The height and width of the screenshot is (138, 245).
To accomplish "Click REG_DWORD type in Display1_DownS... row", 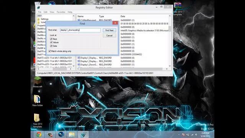I will (105, 64).
